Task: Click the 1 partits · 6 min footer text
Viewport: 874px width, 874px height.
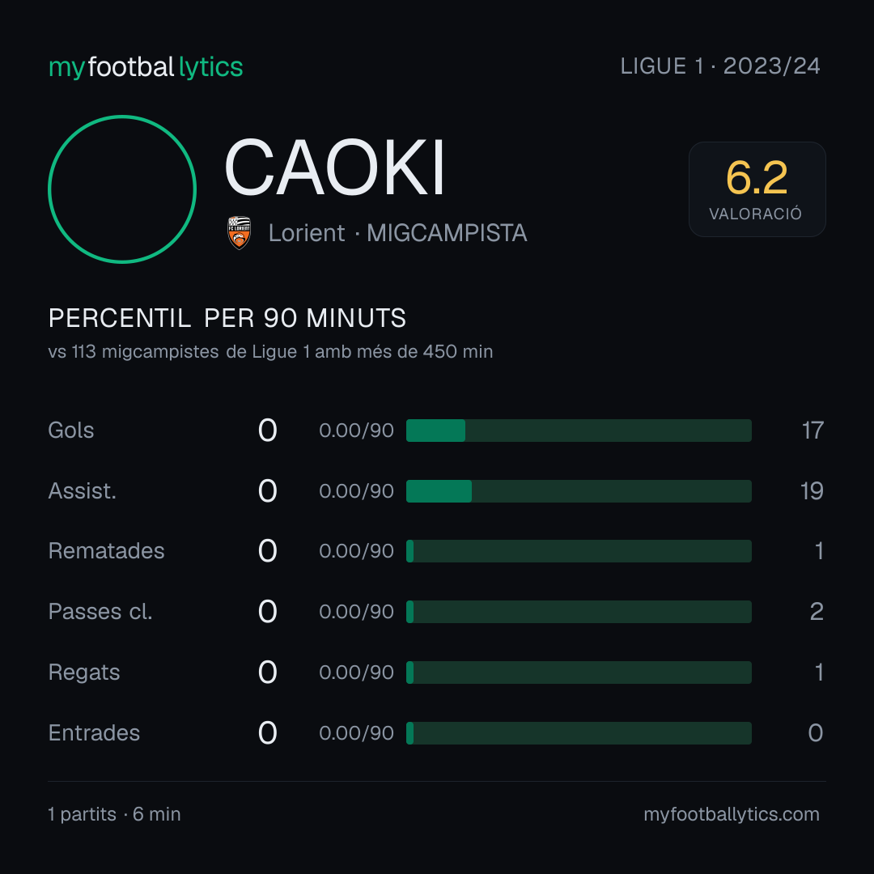Action: pos(114,814)
